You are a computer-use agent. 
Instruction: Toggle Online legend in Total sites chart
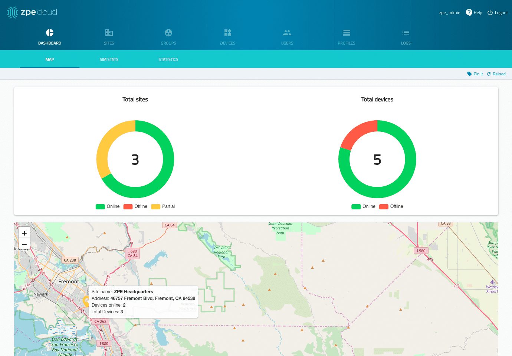pyautogui.click(x=108, y=206)
